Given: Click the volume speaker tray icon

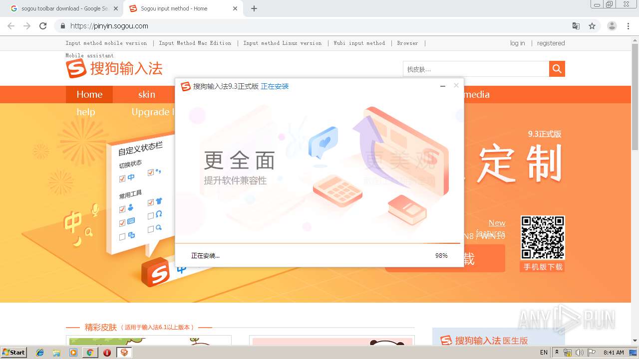Looking at the screenshot, I should tap(580, 353).
